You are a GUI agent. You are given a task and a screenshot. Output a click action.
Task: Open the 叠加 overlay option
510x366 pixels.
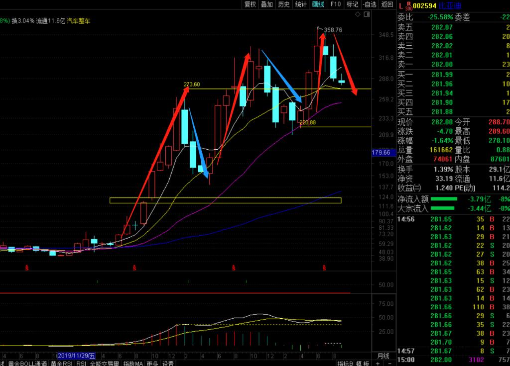pos(267,4)
